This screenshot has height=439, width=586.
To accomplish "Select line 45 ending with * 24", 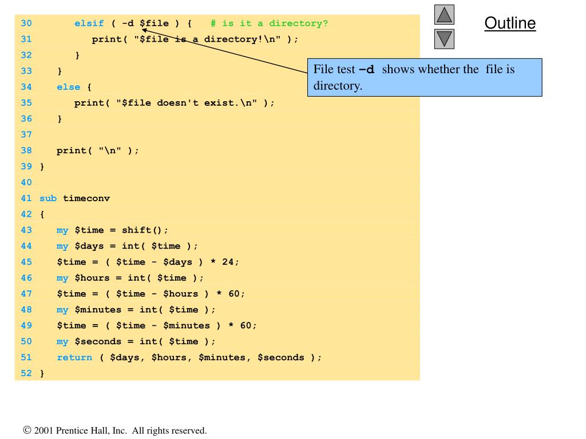I will [148, 262].
